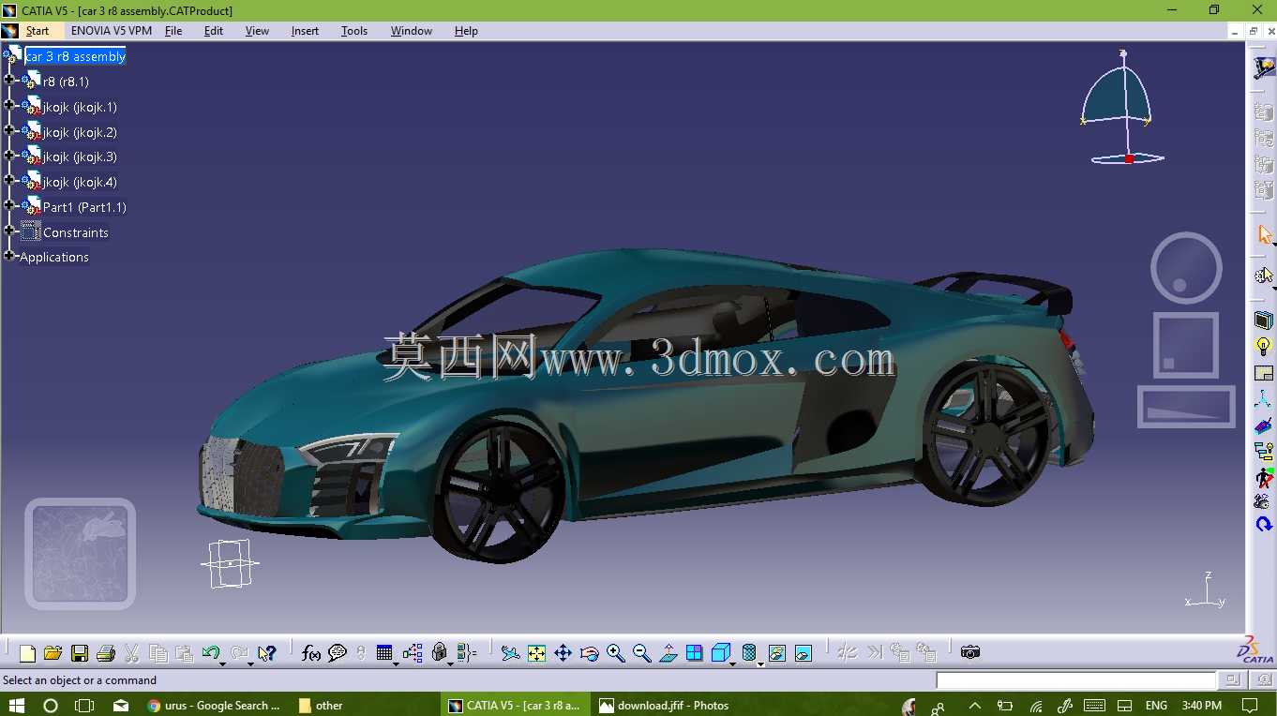This screenshot has height=716, width=1277.
Task: Open the Tools menu
Action: (354, 31)
